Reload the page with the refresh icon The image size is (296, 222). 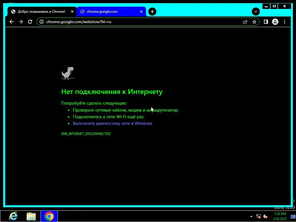point(30,22)
